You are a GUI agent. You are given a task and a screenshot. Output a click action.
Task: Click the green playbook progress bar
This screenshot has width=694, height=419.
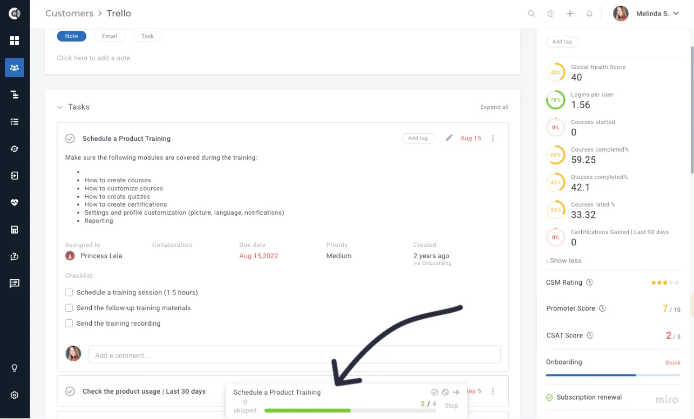[350, 410]
